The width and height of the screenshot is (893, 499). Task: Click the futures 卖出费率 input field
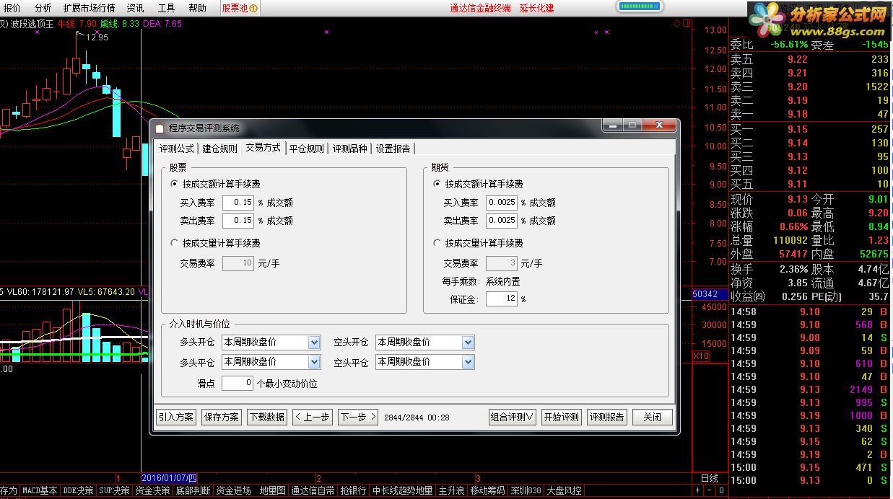click(502, 220)
